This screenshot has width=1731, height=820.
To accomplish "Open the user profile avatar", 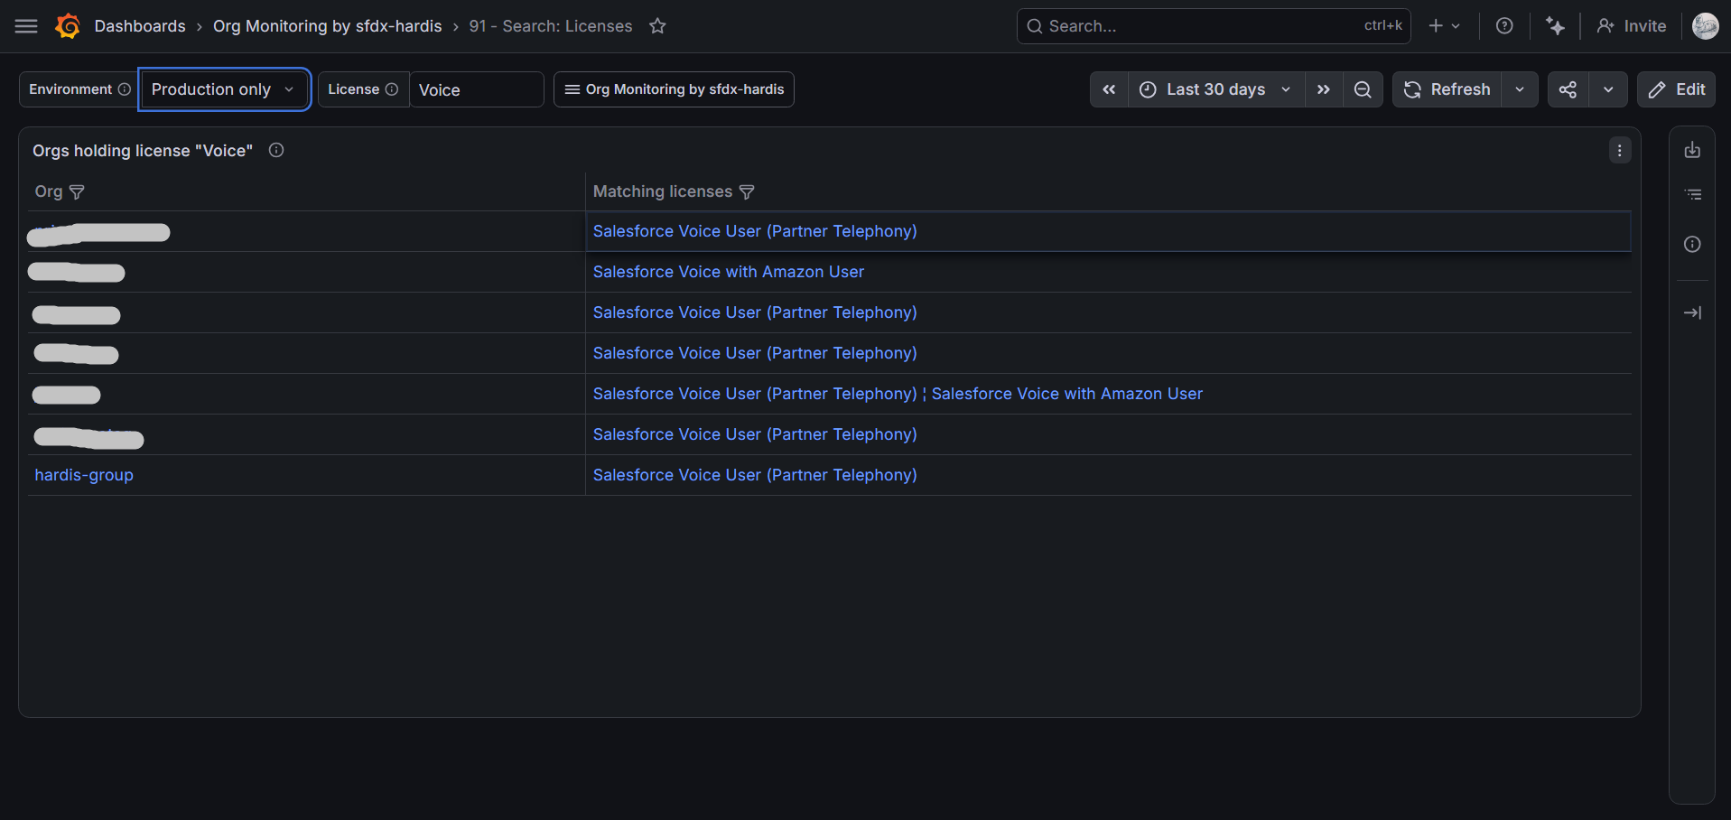I will [1705, 26].
